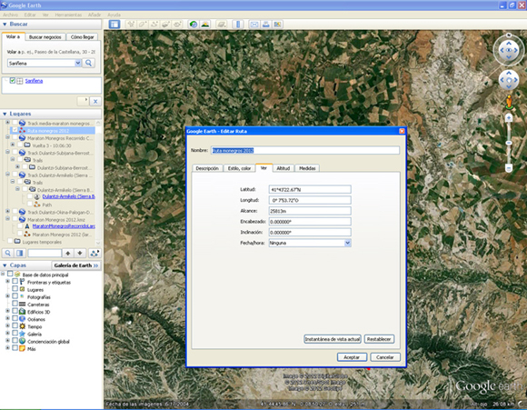Open the Buscar negocios tab
Image resolution: width=527 pixels, height=410 pixels.
click(x=45, y=37)
